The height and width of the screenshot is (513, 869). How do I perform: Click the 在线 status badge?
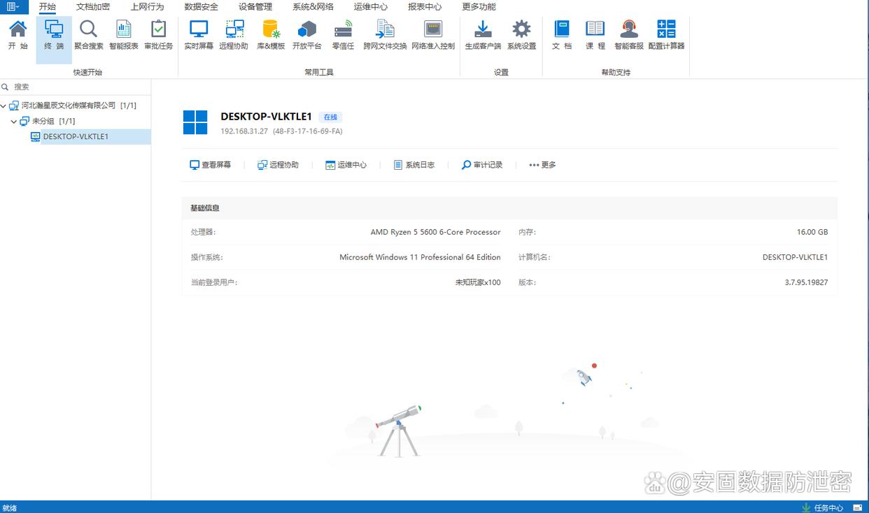pos(330,117)
